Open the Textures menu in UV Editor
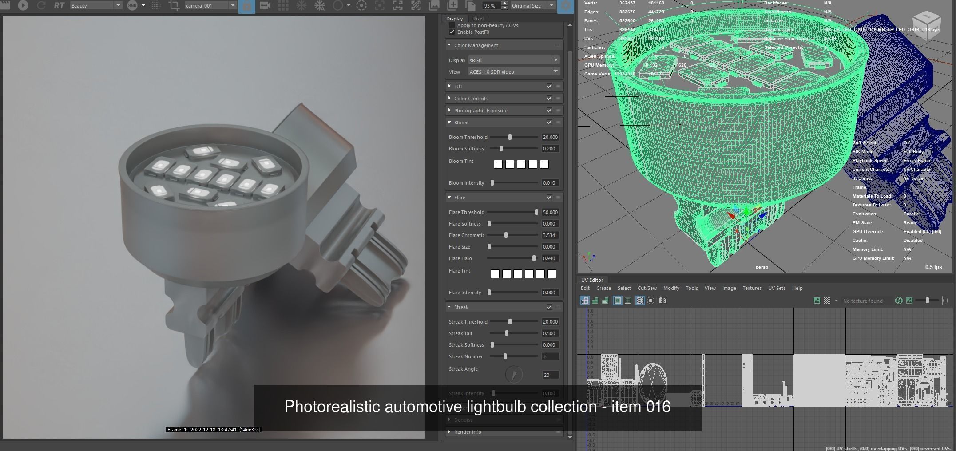 [752, 288]
